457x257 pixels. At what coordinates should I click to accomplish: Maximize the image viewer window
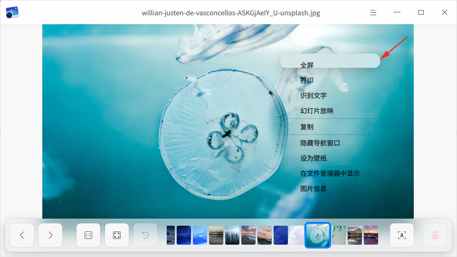tap(421, 12)
